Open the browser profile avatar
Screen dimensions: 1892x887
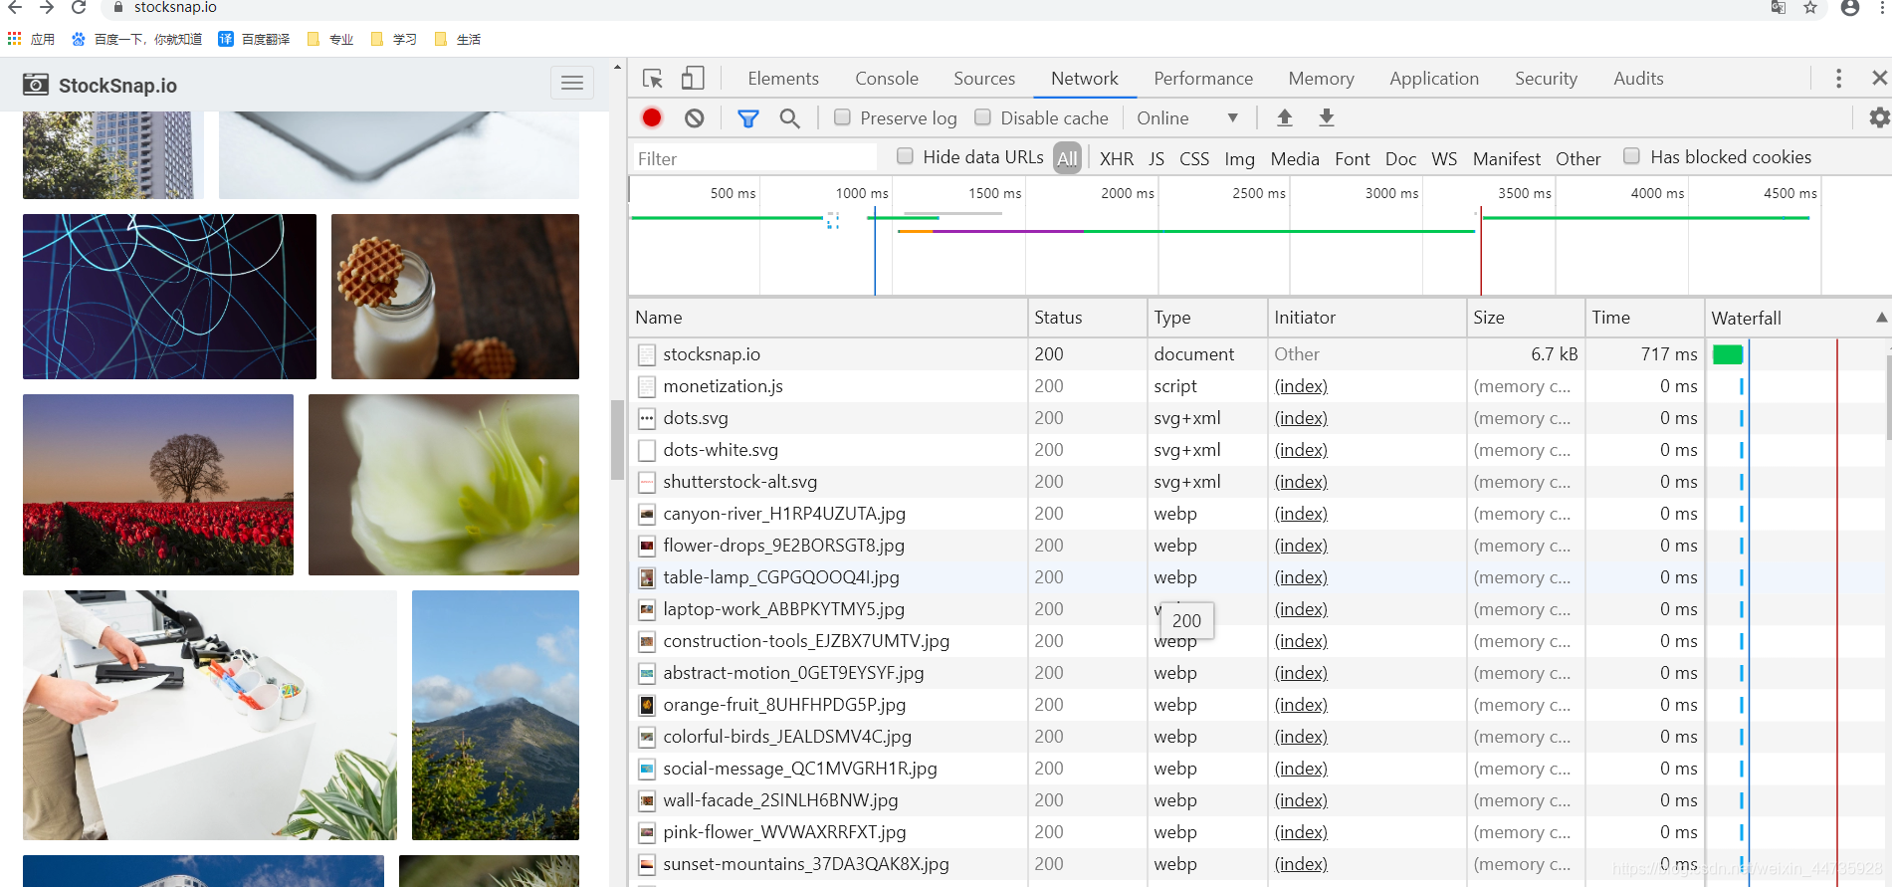[x=1850, y=8]
